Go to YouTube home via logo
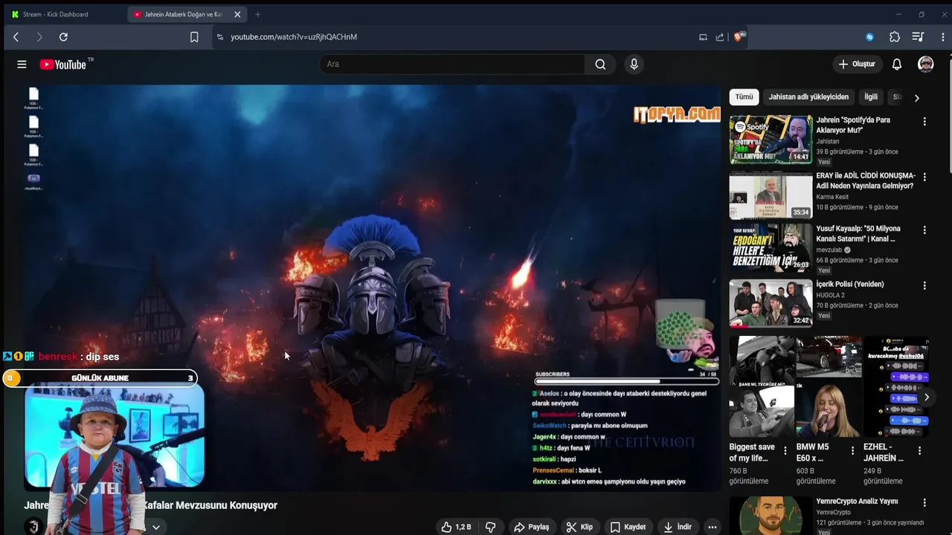Viewport: 952px width, 535px height. [64, 65]
